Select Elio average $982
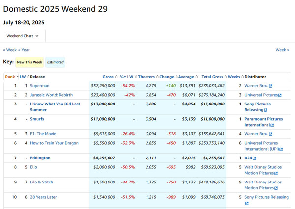295x209 pixels. tap(191, 167)
